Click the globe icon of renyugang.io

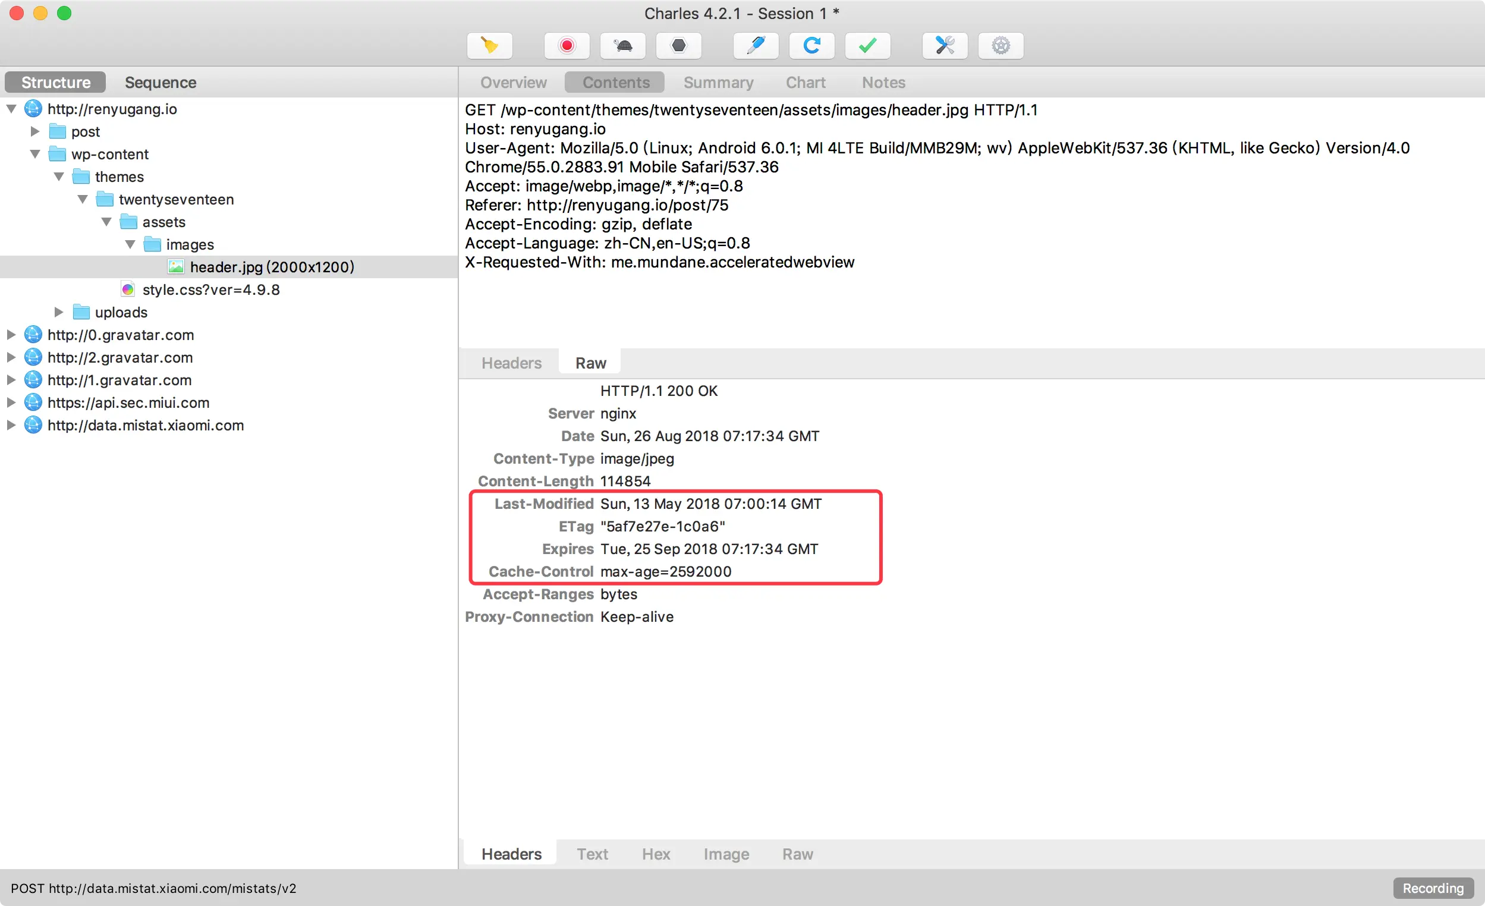[33, 109]
